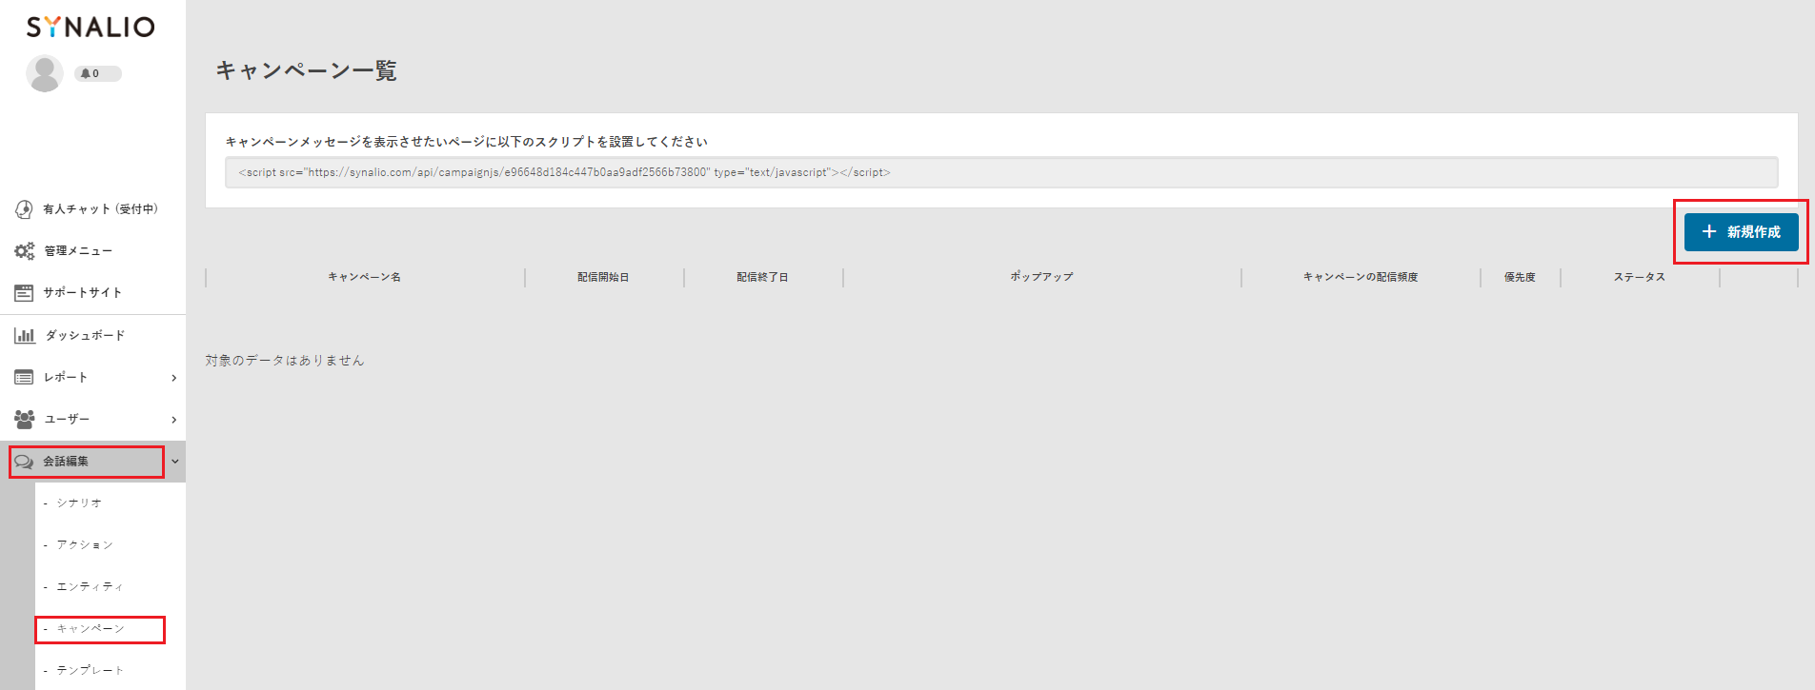Click the 対象のデータはありません message
Image resolution: width=1815 pixels, height=690 pixels.
point(285,361)
